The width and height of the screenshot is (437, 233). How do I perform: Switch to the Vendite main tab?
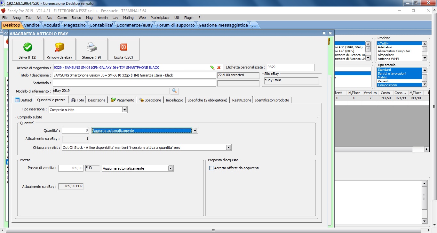(32, 25)
